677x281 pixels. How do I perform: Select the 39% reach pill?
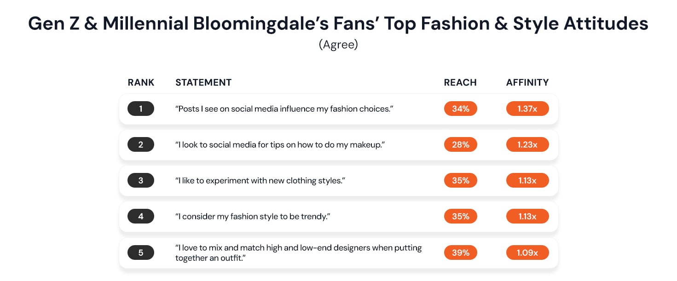tap(460, 252)
